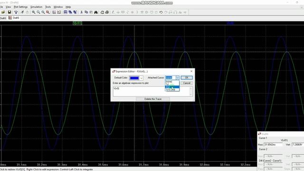Screen dimensions: 304x171
Task: Open the View menu
Action: [x=9, y=7]
